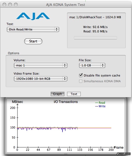Start the disk read/write test
This screenshot has width=132, height=156.
click(x=33, y=41)
